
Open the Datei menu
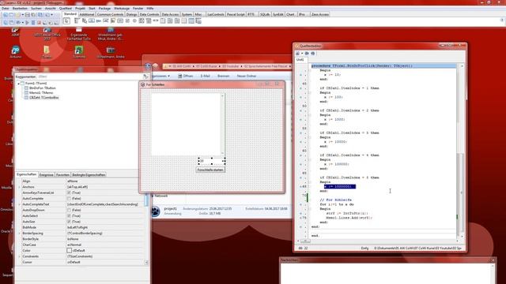[x=6, y=9]
